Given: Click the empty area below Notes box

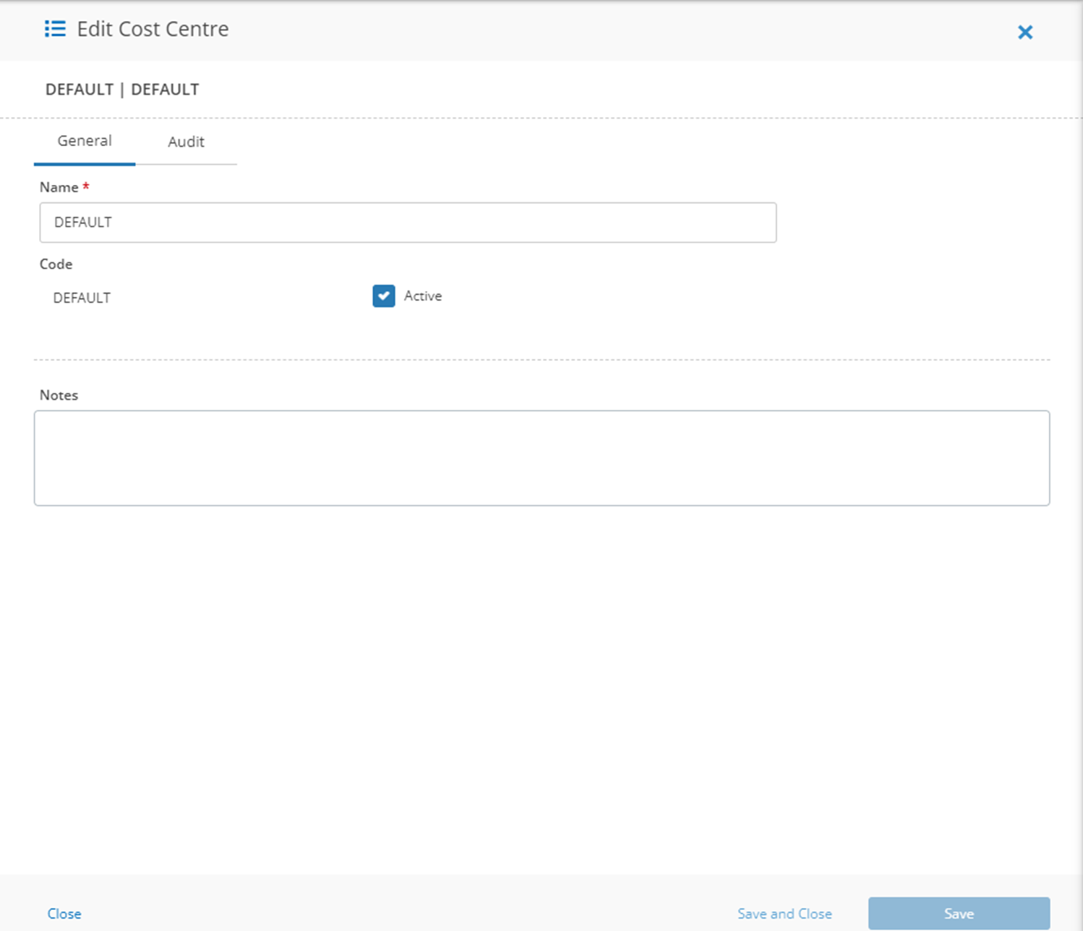Looking at the screenshot, I should click(541, 687).
